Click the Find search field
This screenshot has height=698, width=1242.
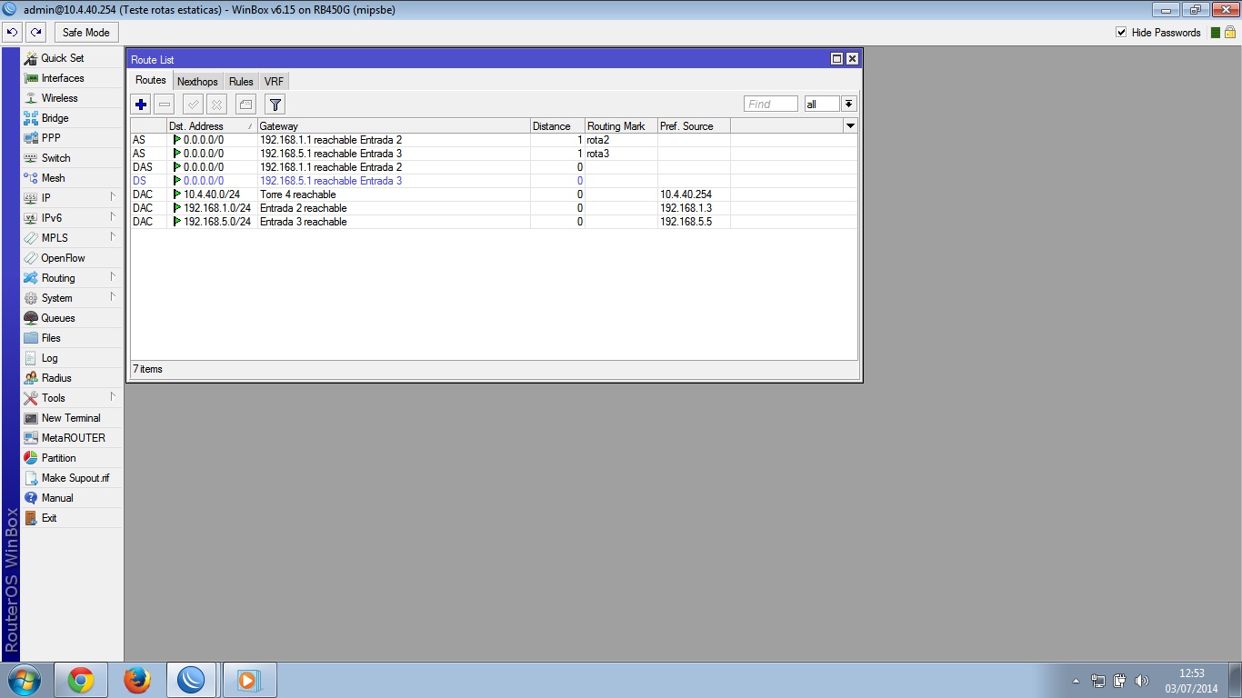tap(771, 105)
